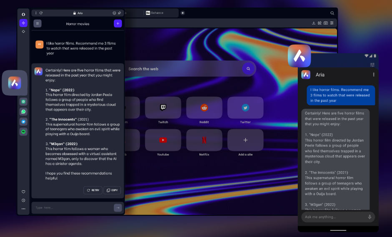392x237 pixels.
Task: Click the 'Search the web' field
Action: [184, 69]
